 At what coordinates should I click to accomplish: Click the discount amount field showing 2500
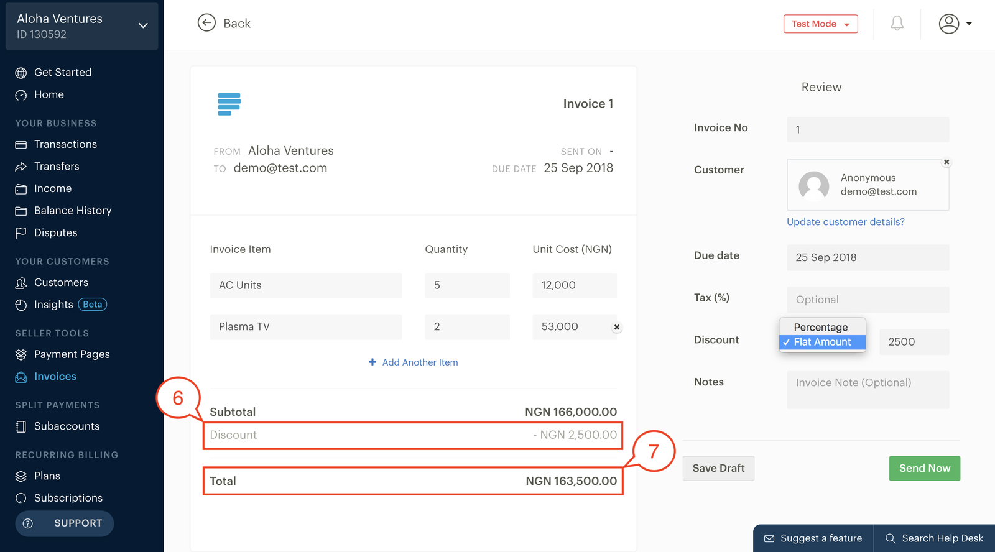click(914, 342)
